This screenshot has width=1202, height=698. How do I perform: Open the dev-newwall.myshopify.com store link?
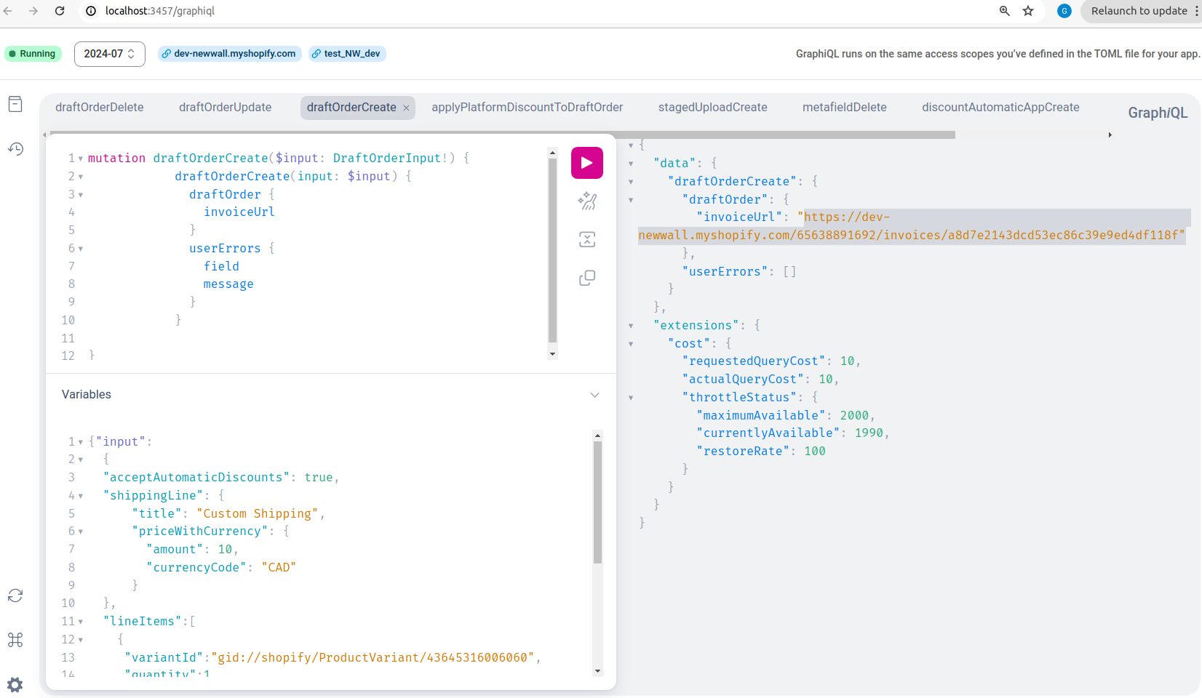coord(230,54)
